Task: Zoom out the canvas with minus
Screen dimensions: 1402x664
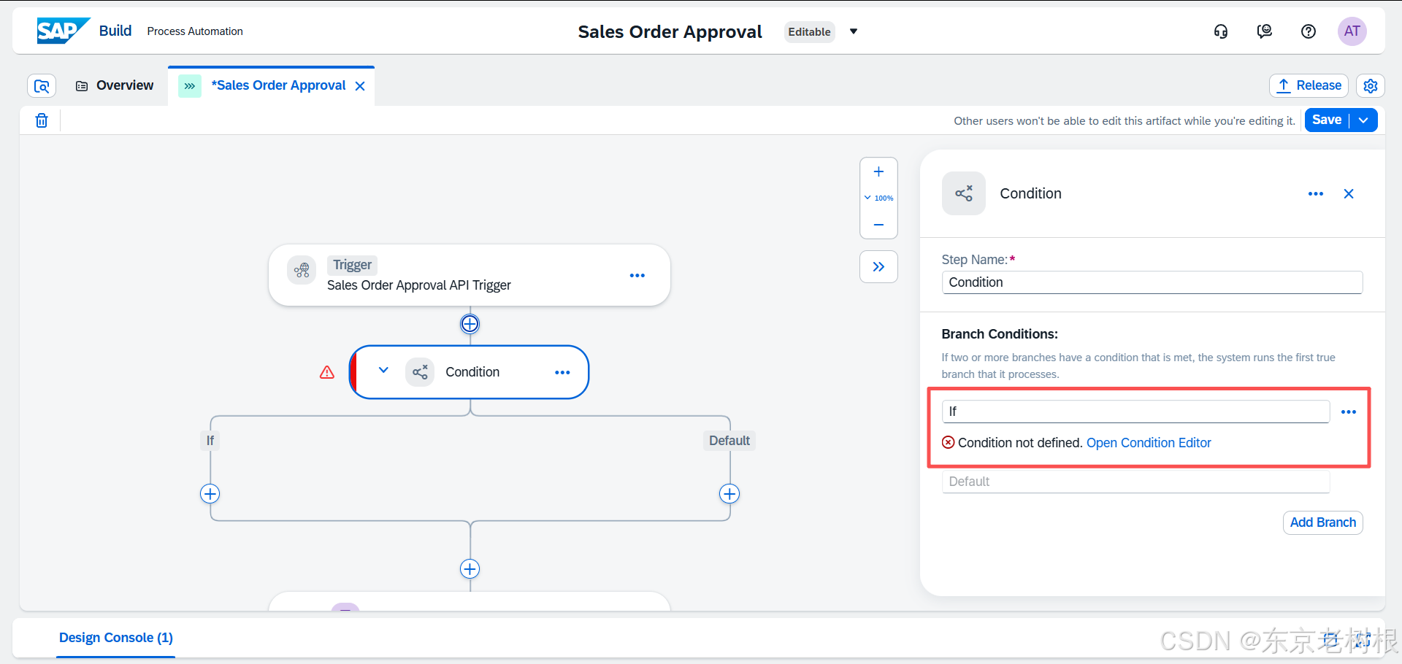Action: pyautogui.click(x=878, y=225)
